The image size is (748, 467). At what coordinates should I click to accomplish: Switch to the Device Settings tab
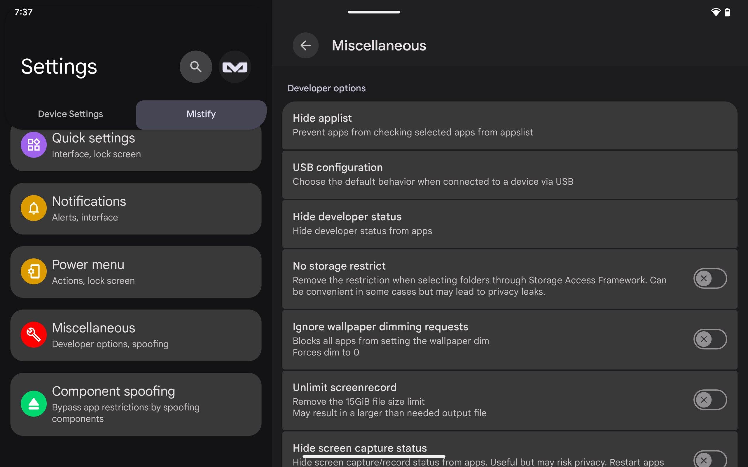[70, 114]
